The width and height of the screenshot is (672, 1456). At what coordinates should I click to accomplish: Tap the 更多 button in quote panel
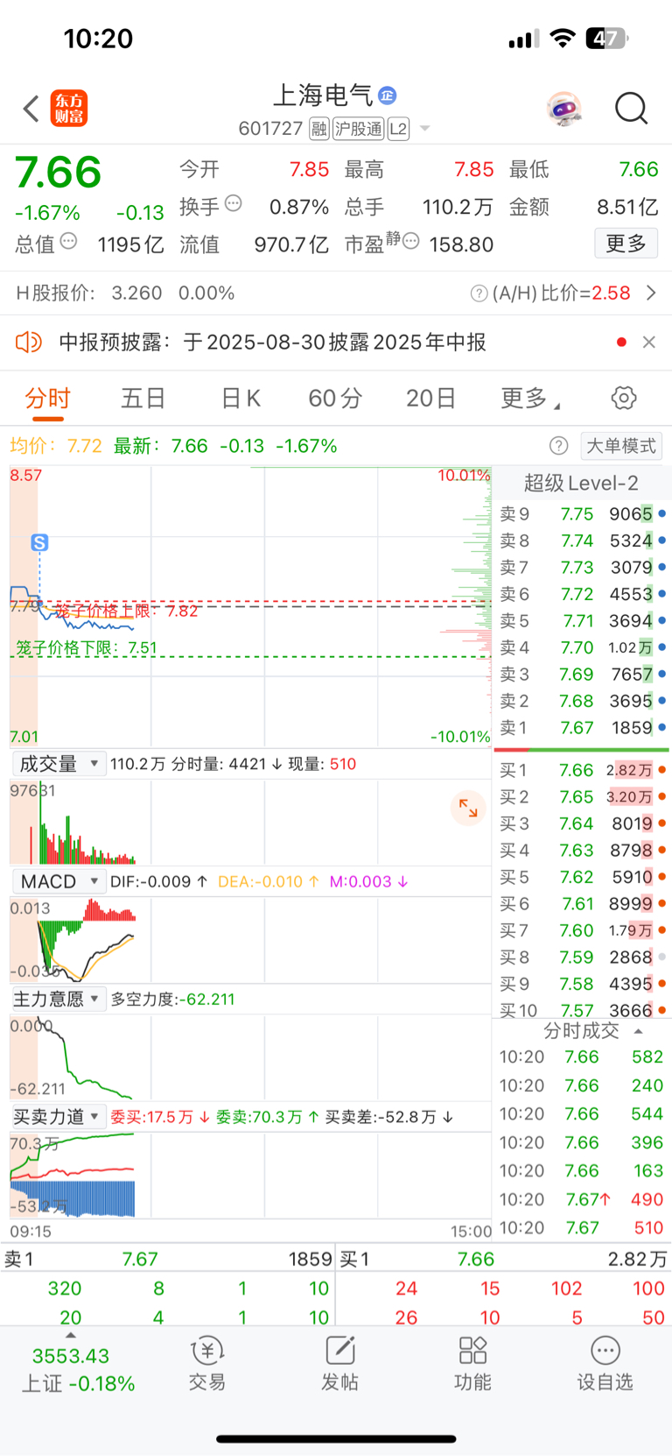point(626,243)
